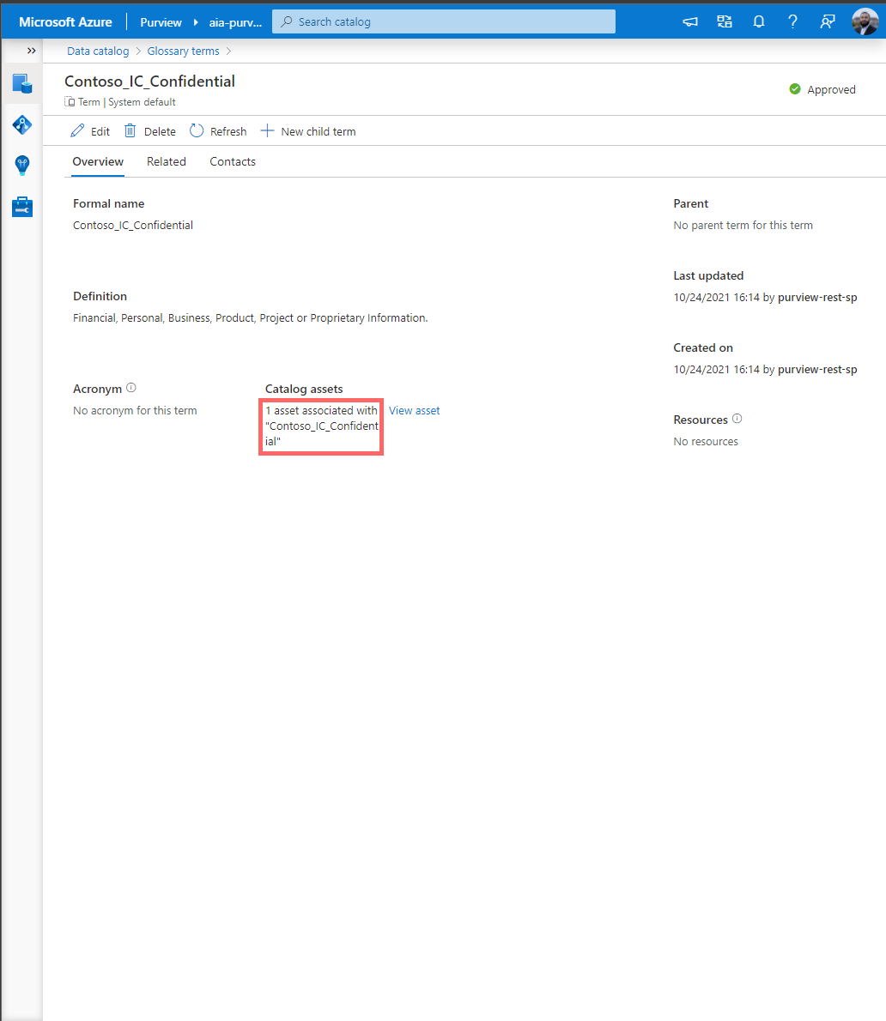Click the Resources info icon

click(x=737, y=419)
